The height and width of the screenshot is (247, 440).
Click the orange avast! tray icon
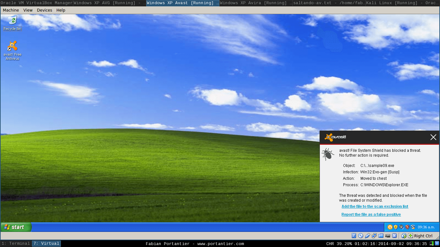(x=390, y=227)
